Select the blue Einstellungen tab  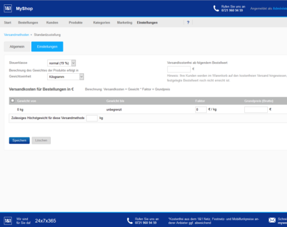47,47
